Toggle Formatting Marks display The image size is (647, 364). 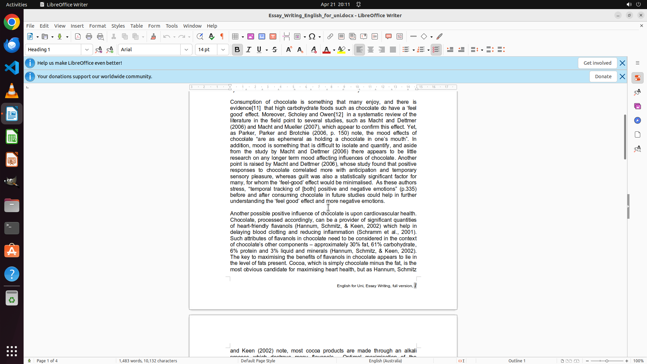222,36
